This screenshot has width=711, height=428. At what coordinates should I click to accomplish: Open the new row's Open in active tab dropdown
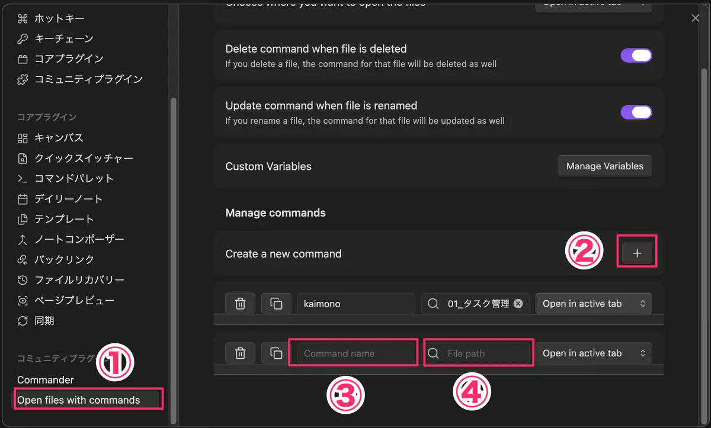coord(594,353)
